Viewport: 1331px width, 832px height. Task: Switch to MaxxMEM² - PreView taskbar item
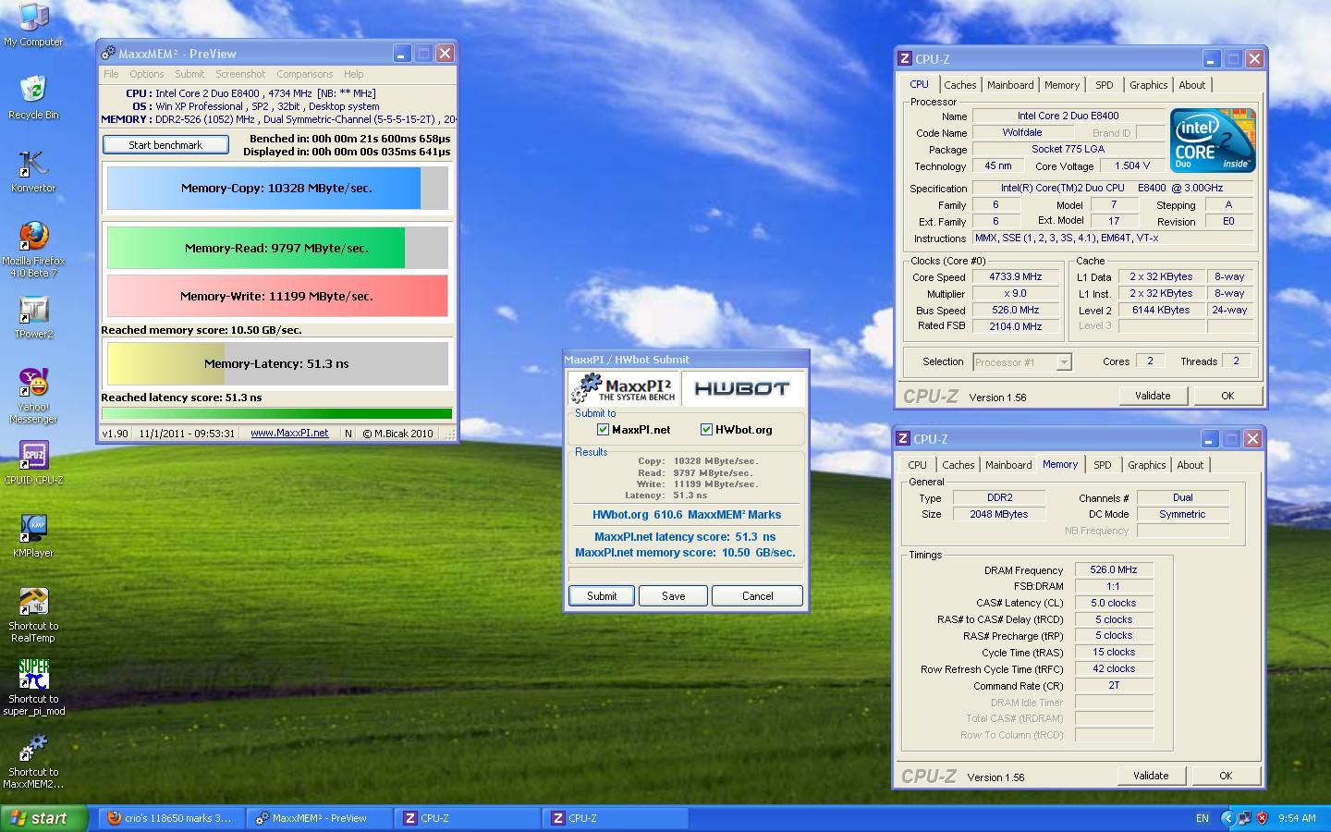click(x=320, y=818)
